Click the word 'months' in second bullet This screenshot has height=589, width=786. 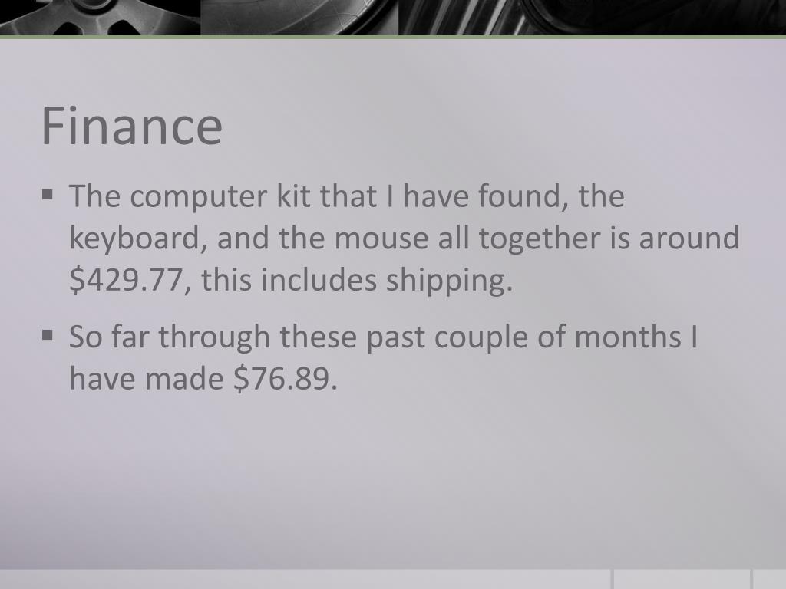627,337
